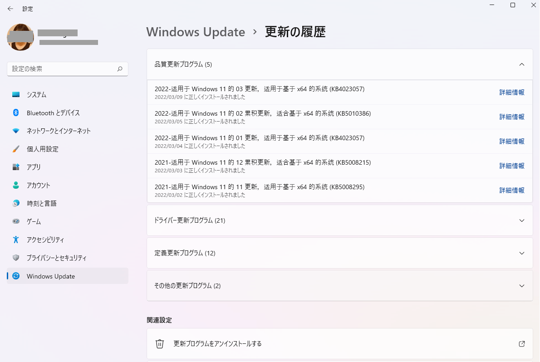Viewport: 540px width, 362px height.
Task: Open 詳細情報 for the 2022/03/04 KB4023057 update
Action: coord(512,141)
